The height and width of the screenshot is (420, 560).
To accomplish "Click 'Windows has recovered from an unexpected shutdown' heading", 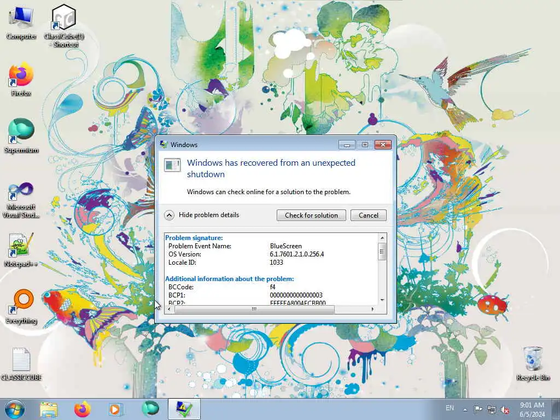I will tap(271, 168).
